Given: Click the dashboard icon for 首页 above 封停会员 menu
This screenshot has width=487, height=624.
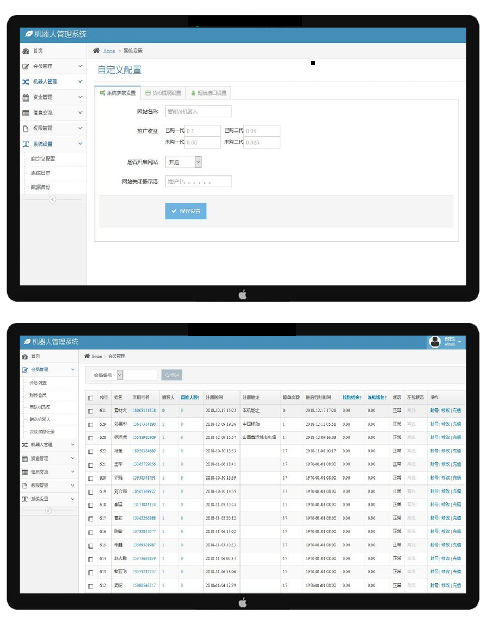Looking at the screenshot, I should [25, 356].
